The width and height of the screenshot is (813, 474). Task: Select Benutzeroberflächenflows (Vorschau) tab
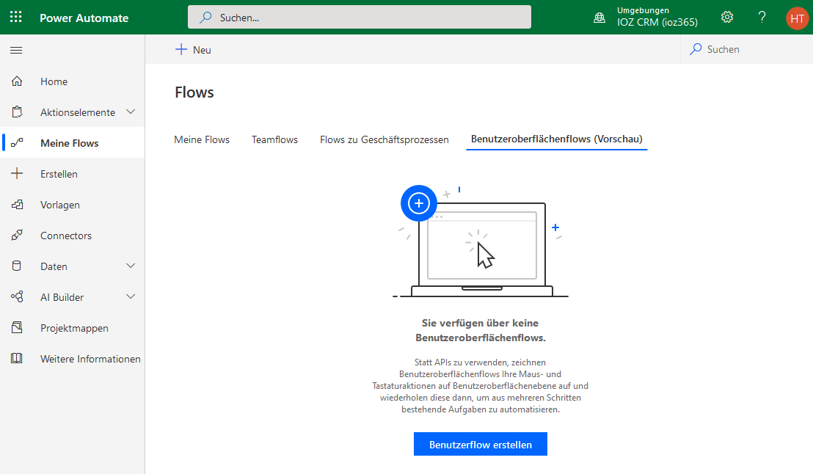557,139
